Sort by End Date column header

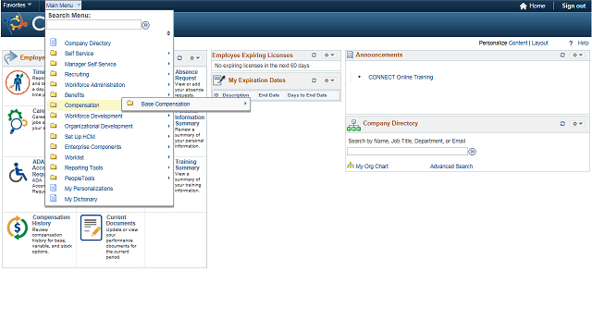[x=269, y=95]
